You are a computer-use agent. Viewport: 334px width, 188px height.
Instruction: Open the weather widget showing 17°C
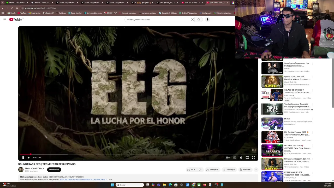click(x=9, y=185)
